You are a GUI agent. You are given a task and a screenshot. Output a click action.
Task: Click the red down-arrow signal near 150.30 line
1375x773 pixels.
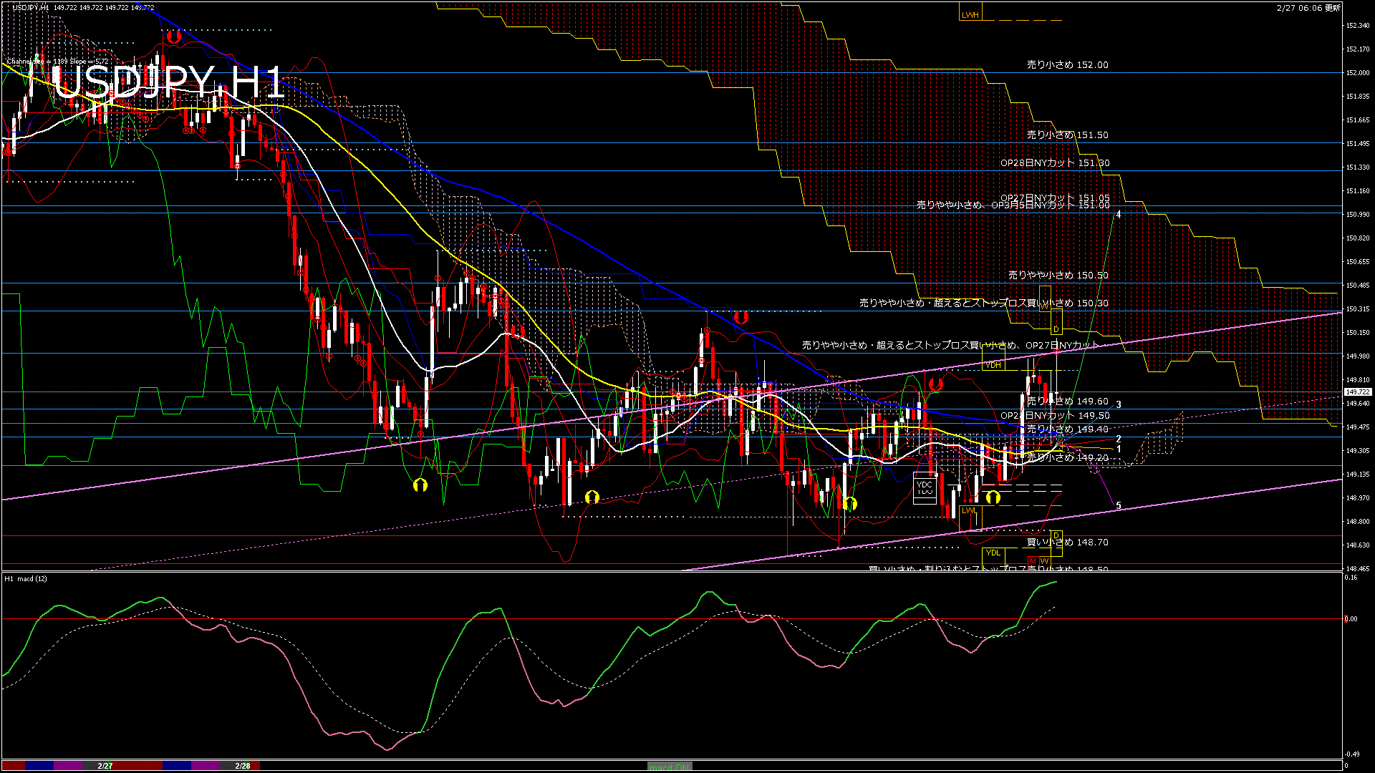point(740,317)
